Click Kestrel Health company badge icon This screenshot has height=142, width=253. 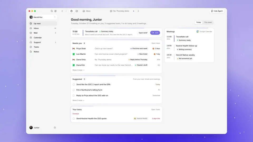tap(135, 119)
